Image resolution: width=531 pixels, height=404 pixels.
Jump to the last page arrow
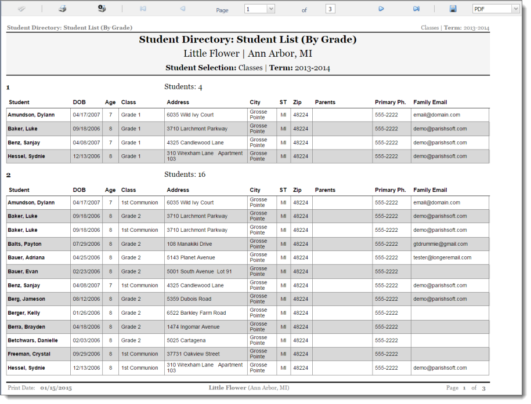tap(416, 9)
